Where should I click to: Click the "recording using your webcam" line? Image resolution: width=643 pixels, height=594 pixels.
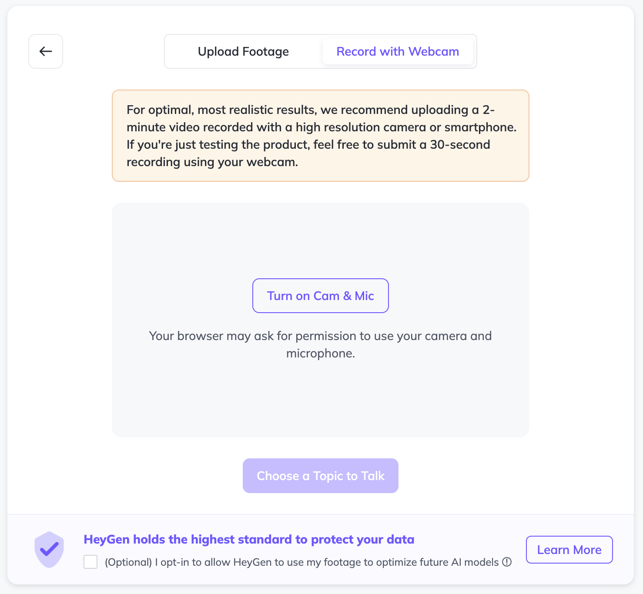coord(212,162)
